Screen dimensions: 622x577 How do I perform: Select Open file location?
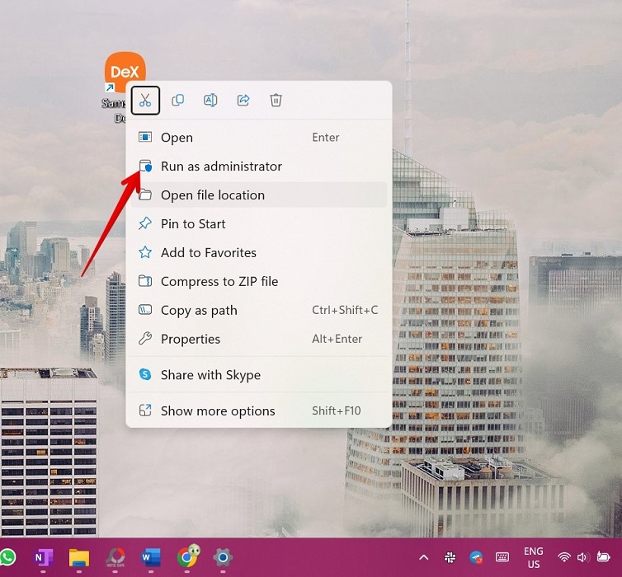click(x=259, y=195)
